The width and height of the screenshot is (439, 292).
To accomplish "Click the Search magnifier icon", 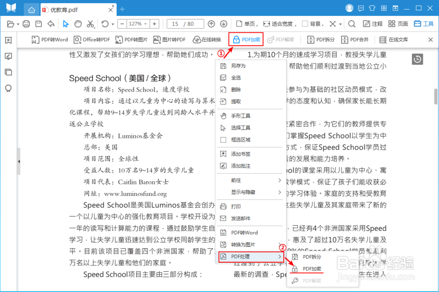I will click(x=352, y=24).
